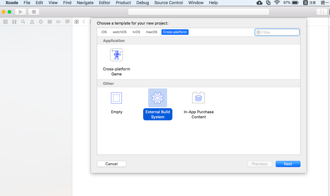Click the cloud upload menu bar icon

click(259, 3)
